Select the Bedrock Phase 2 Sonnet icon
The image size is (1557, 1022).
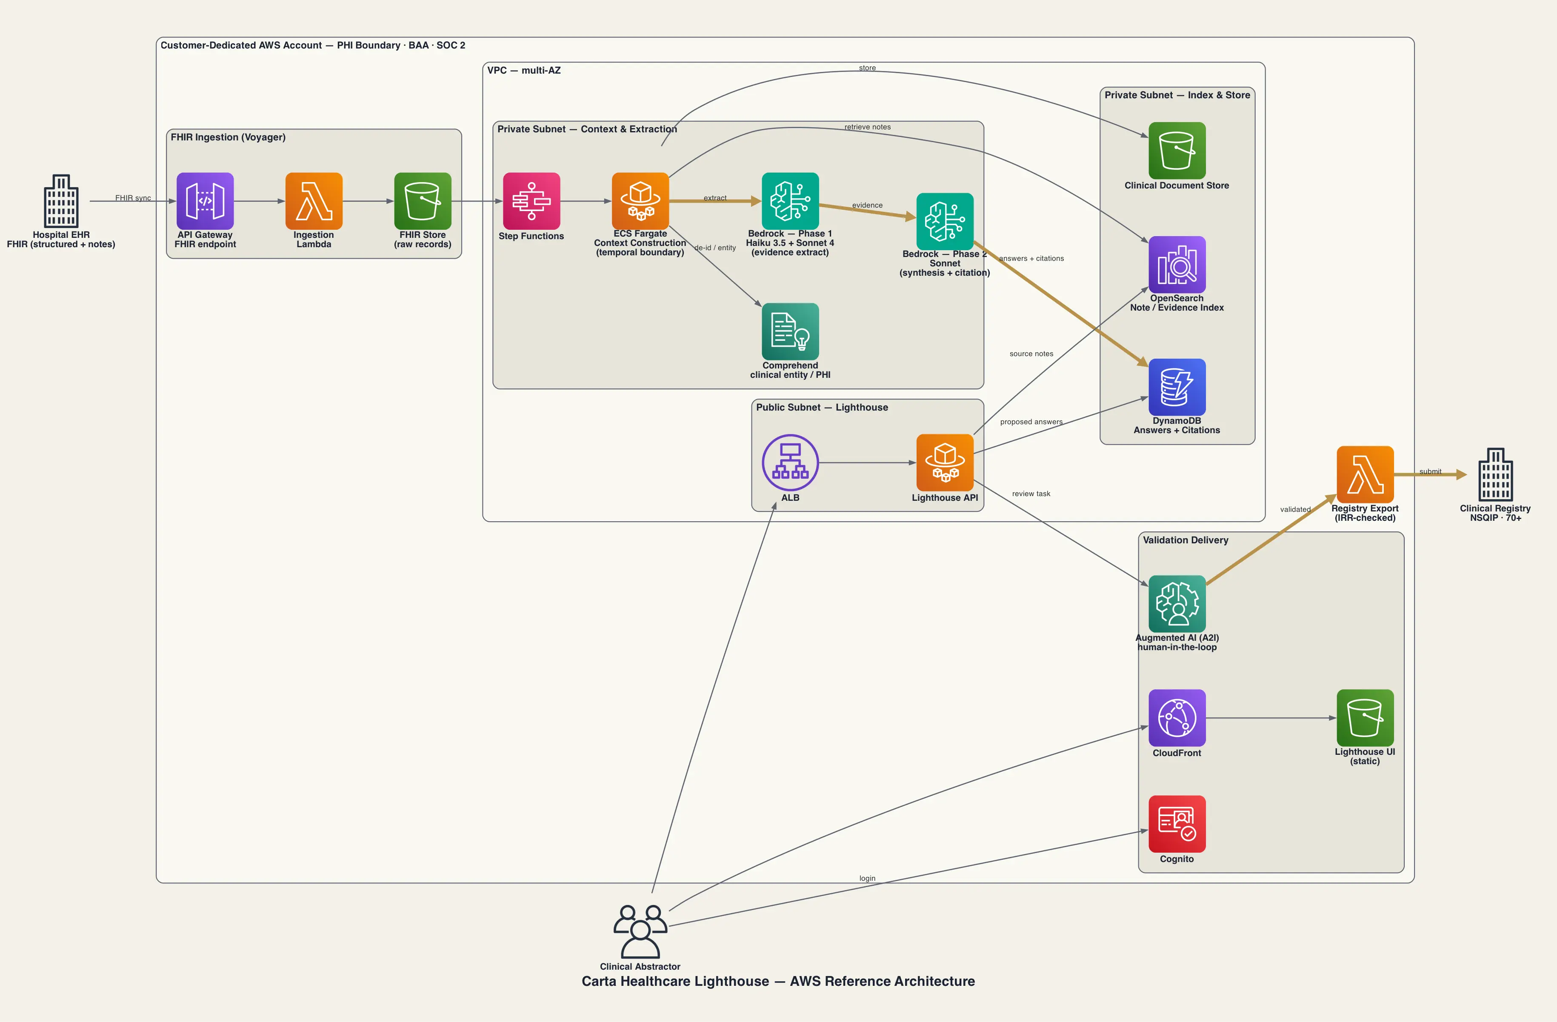945,221
